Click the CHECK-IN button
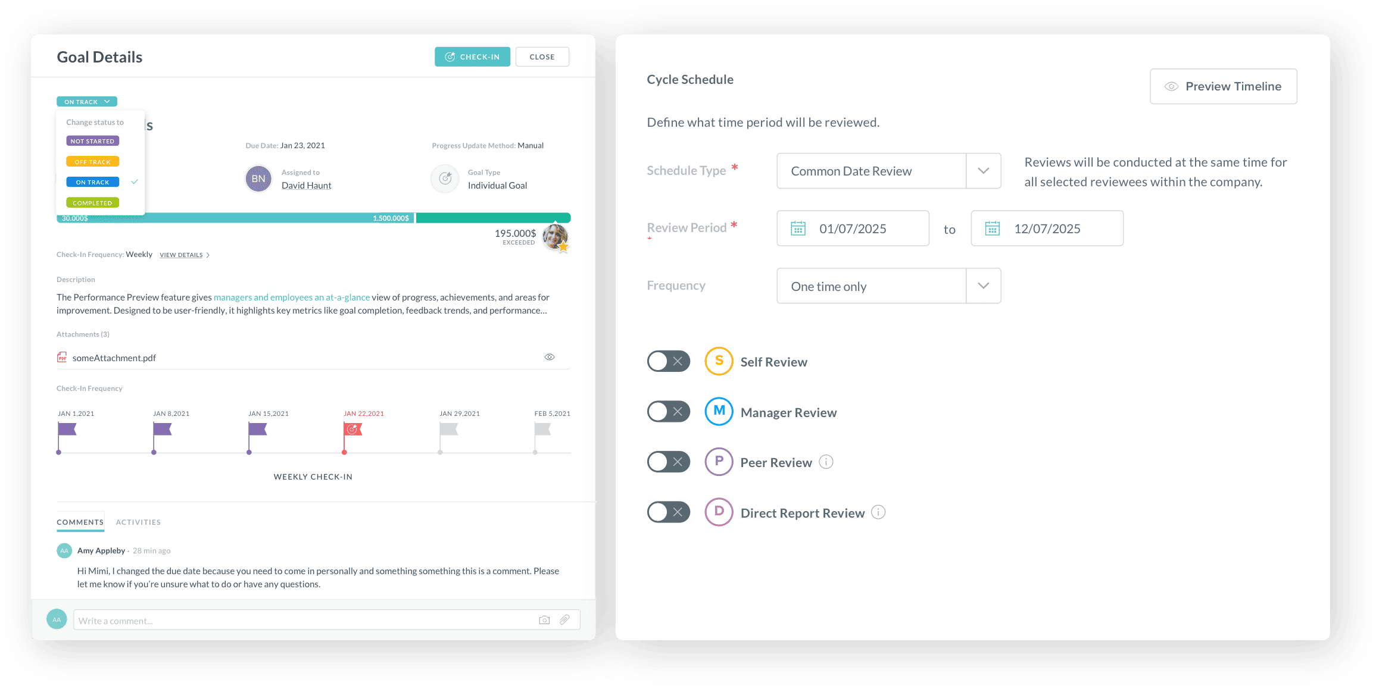The width and height of the screenshot is (1379, 689). (470, 57)
